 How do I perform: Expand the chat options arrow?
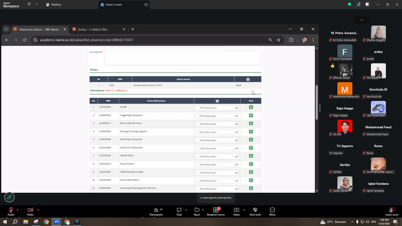click(186, 210)
